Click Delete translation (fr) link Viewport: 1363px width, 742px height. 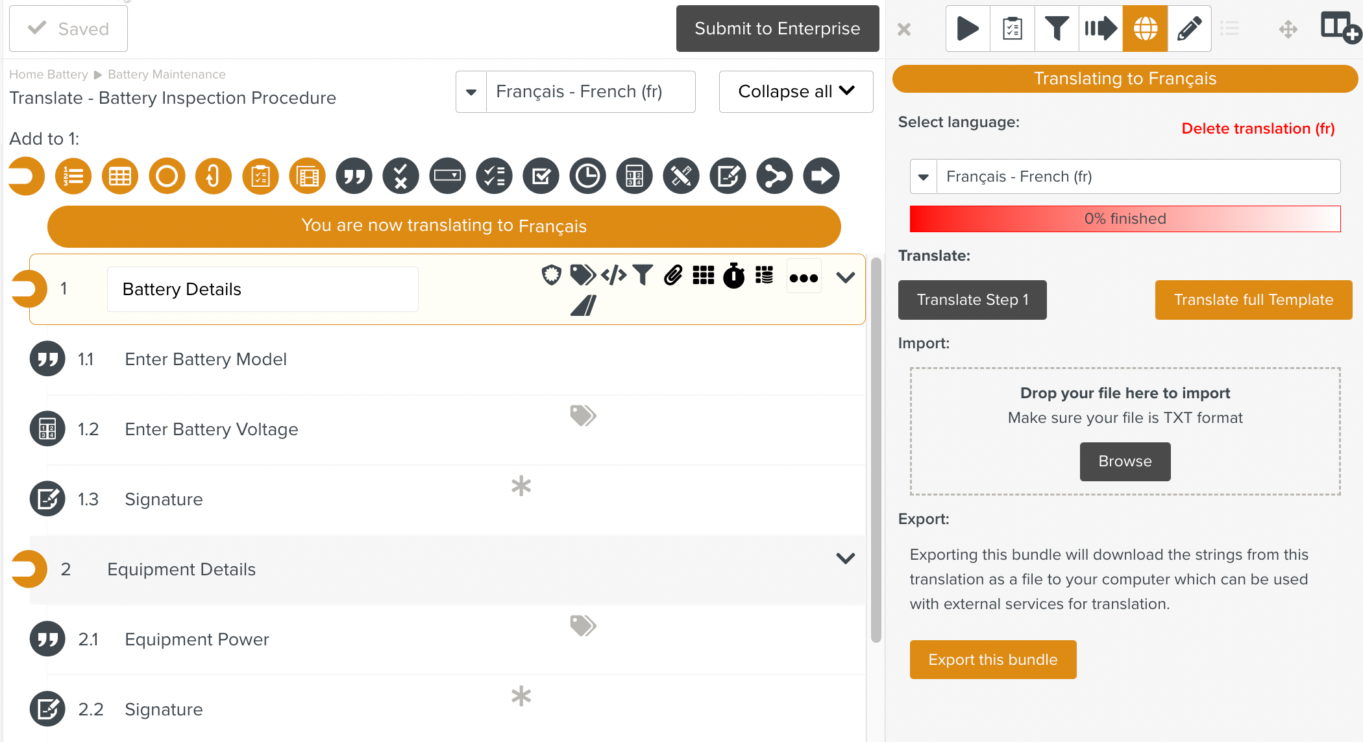point(1257,128)
